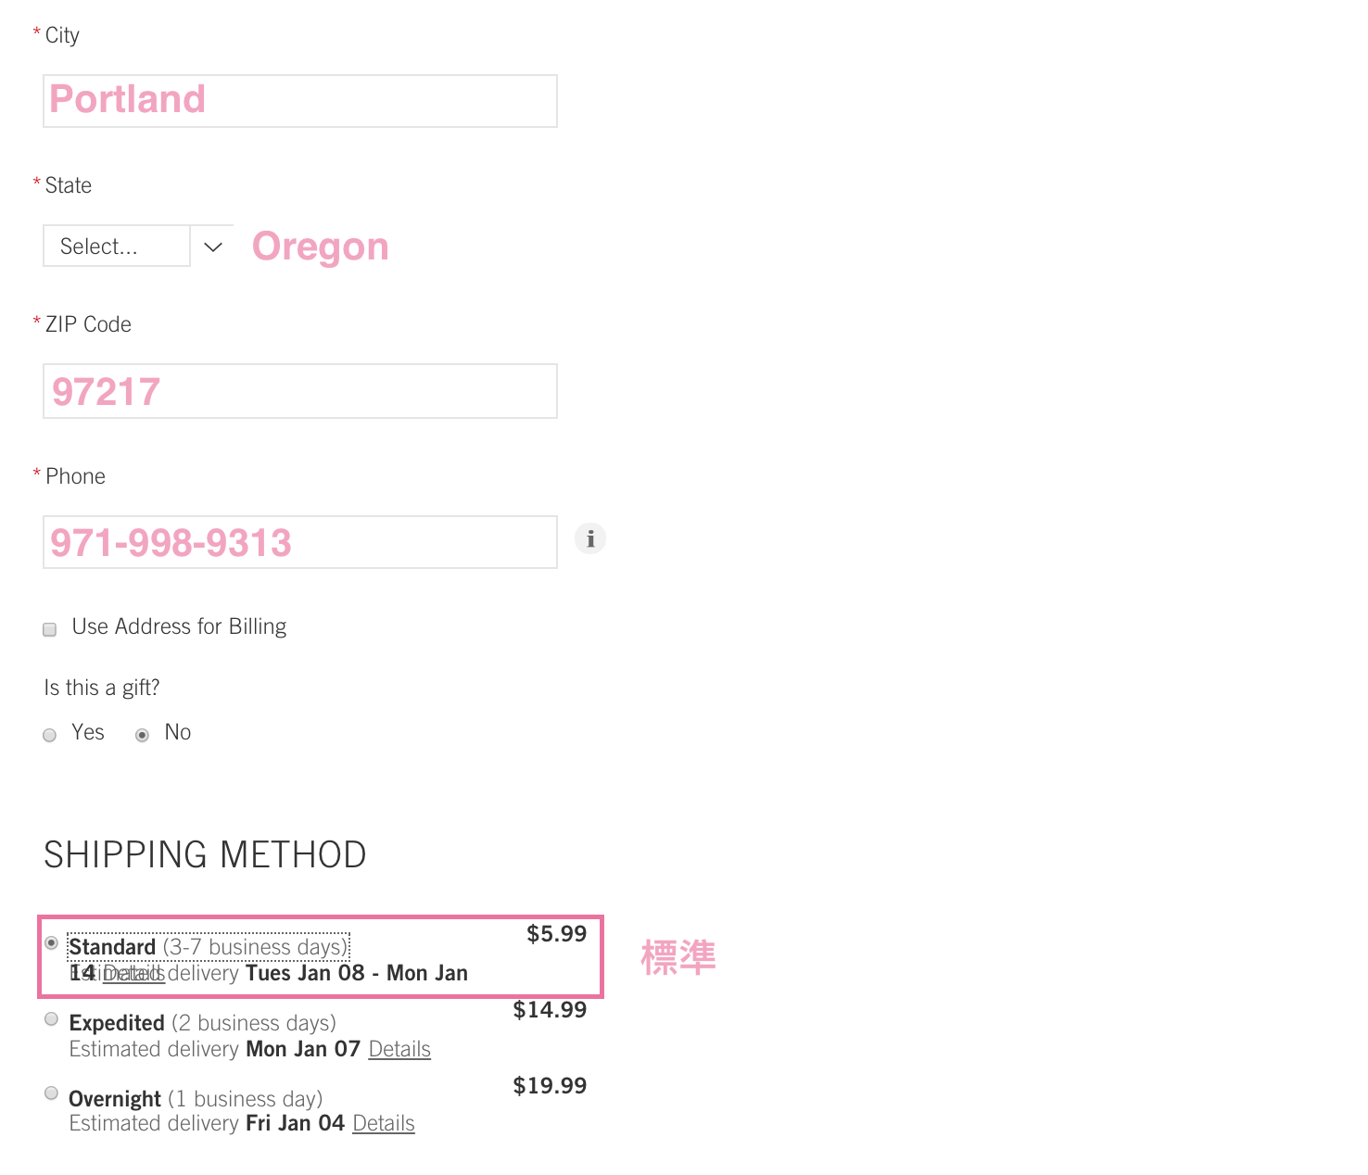Click the City input field

point(300,101)
